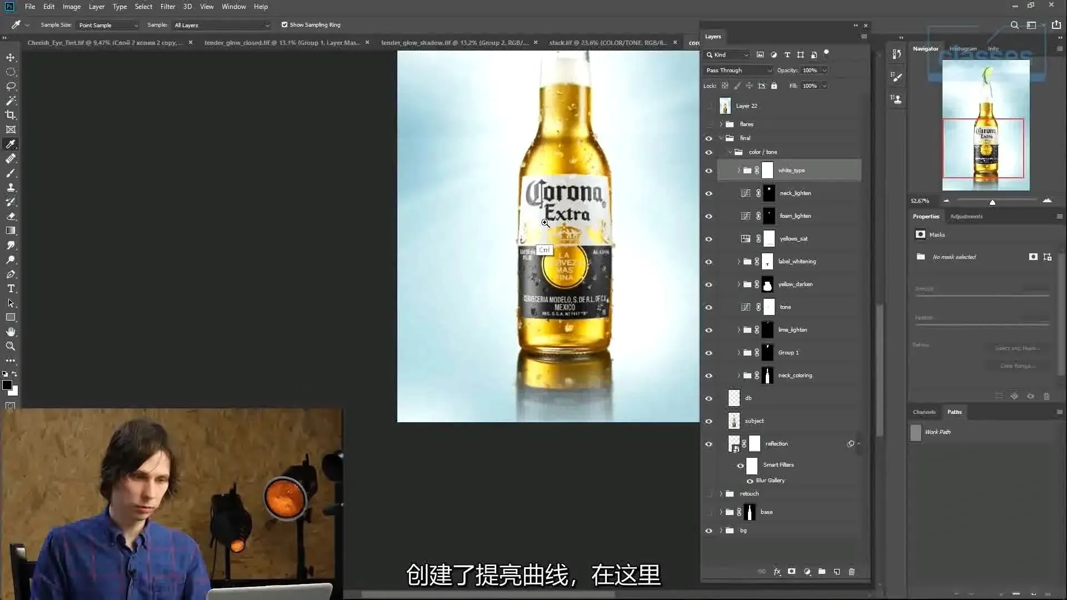Select the Gradient tool
Viewport: 1067px width, 600px height.
coord(11,231)
